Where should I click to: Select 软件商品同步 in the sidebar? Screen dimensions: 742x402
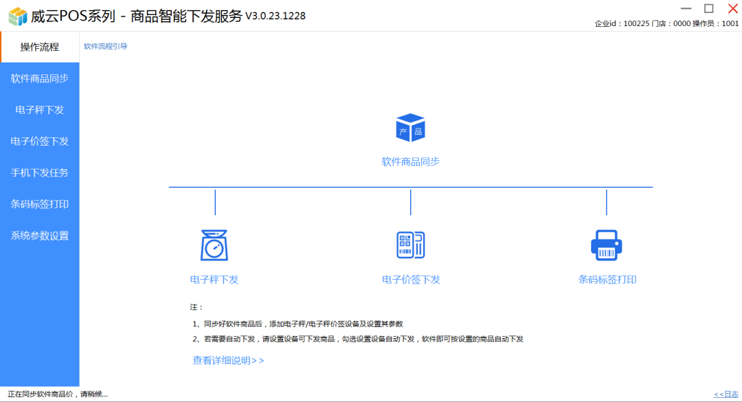click(x=40, y=78)
